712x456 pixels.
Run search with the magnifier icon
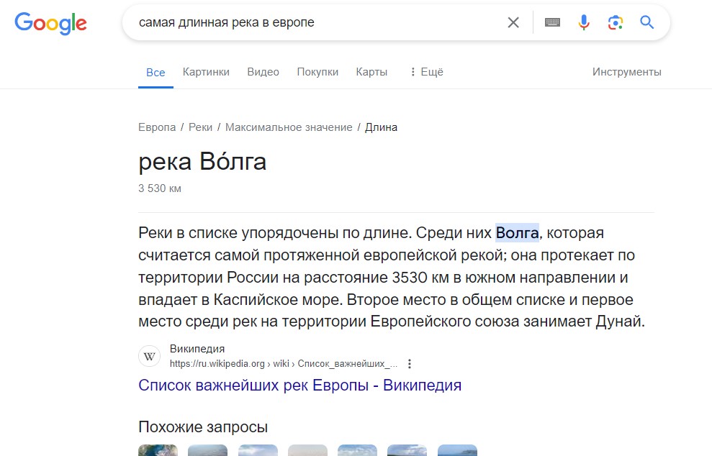646,22
